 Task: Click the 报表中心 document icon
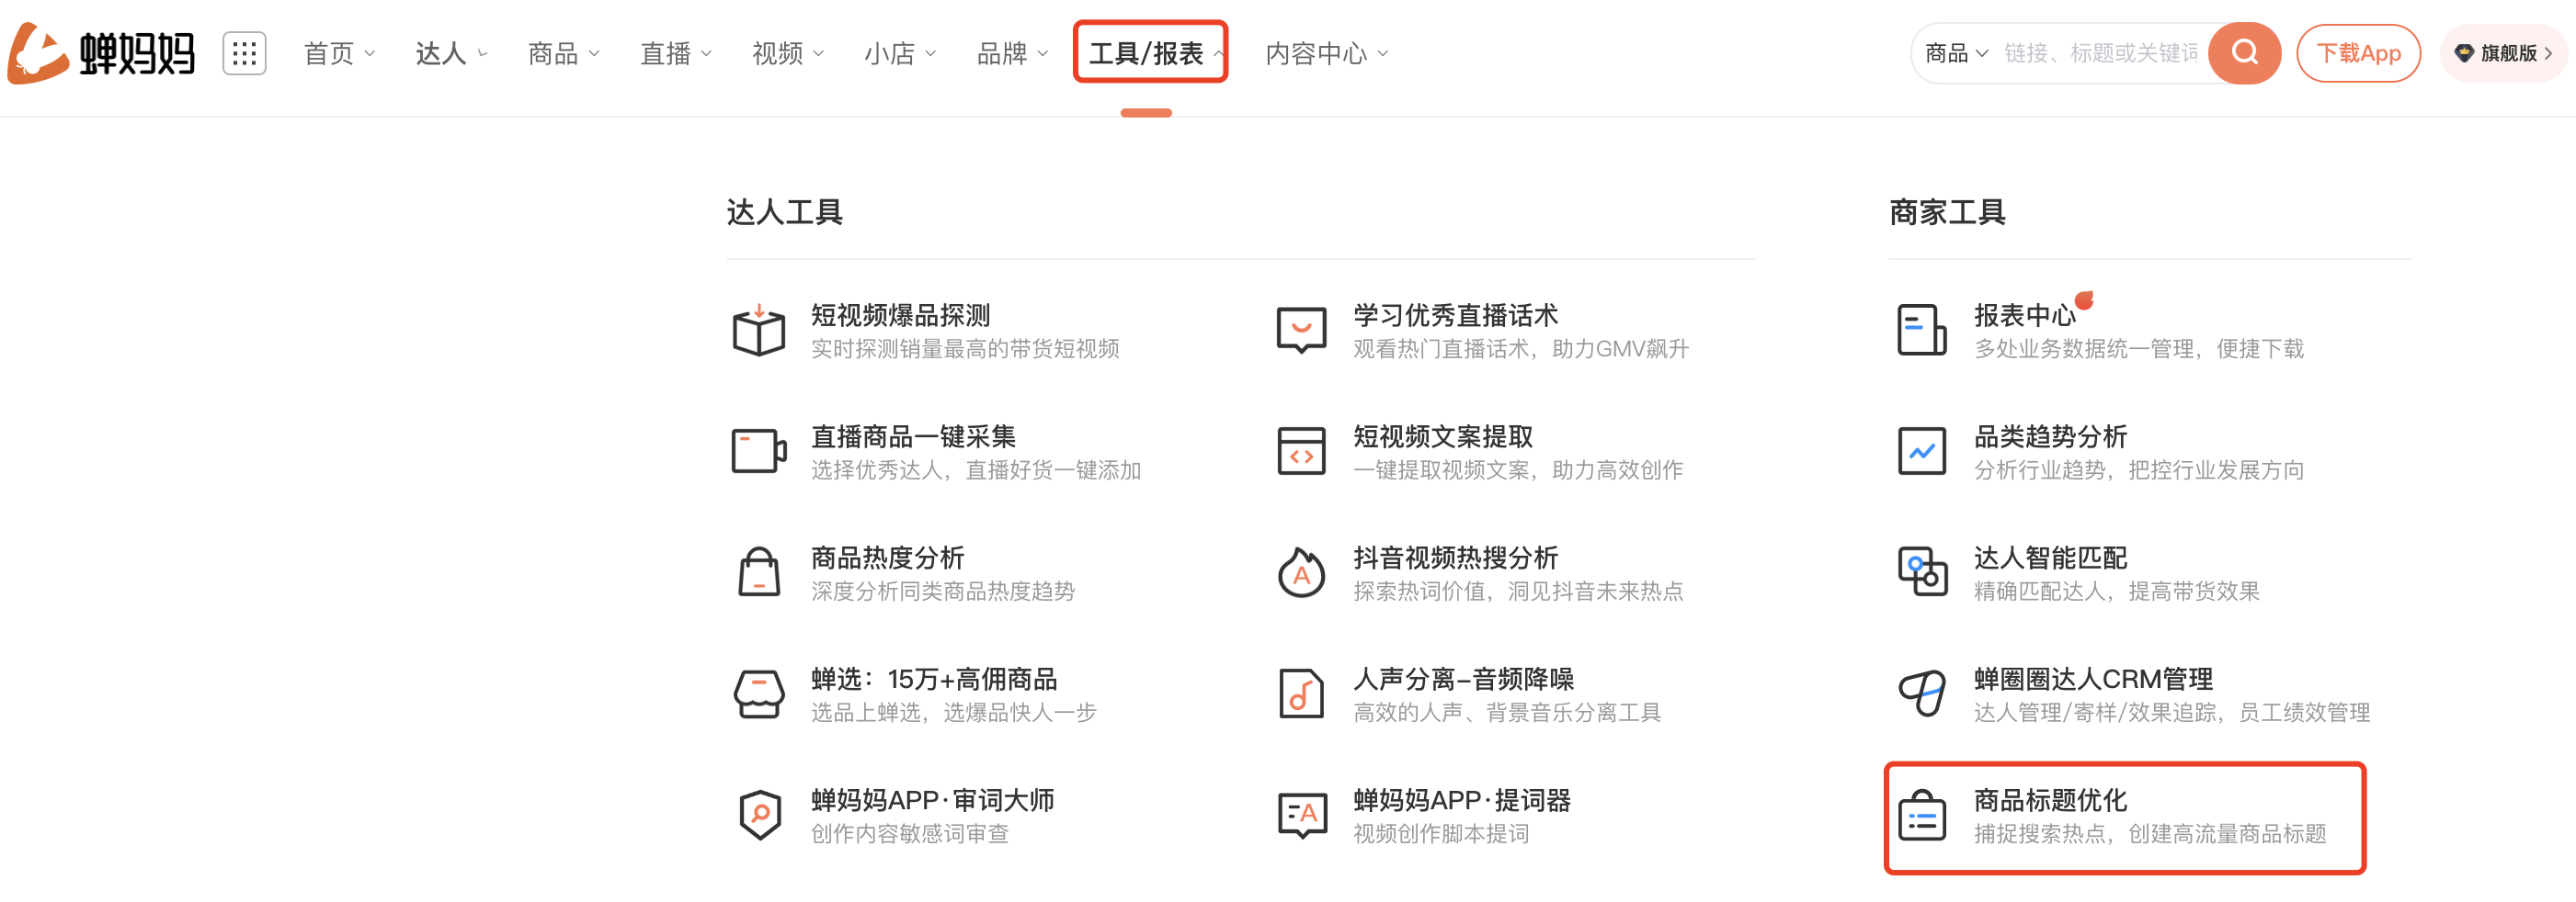[1922, 331]
